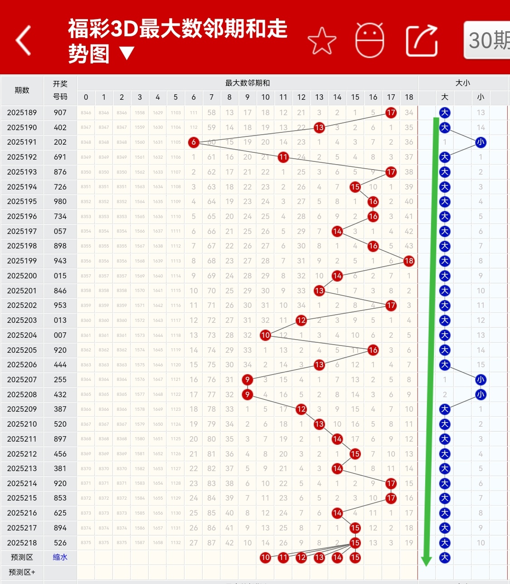The height and width of the screenshot is (584, 510).
Task: Select the 大小 column header
Action: tap(462, 83)
